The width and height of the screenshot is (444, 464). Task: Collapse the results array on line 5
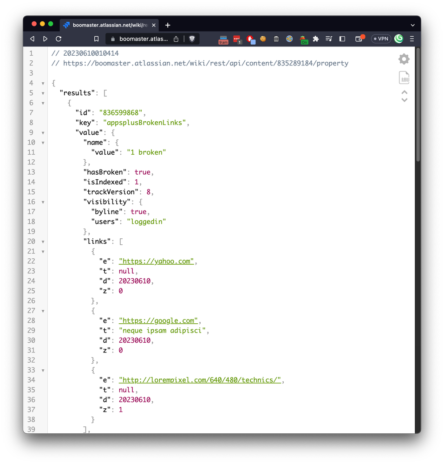click(42, 93)
